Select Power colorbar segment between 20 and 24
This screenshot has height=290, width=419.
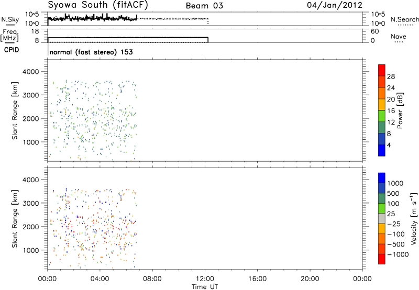[382, 93]
